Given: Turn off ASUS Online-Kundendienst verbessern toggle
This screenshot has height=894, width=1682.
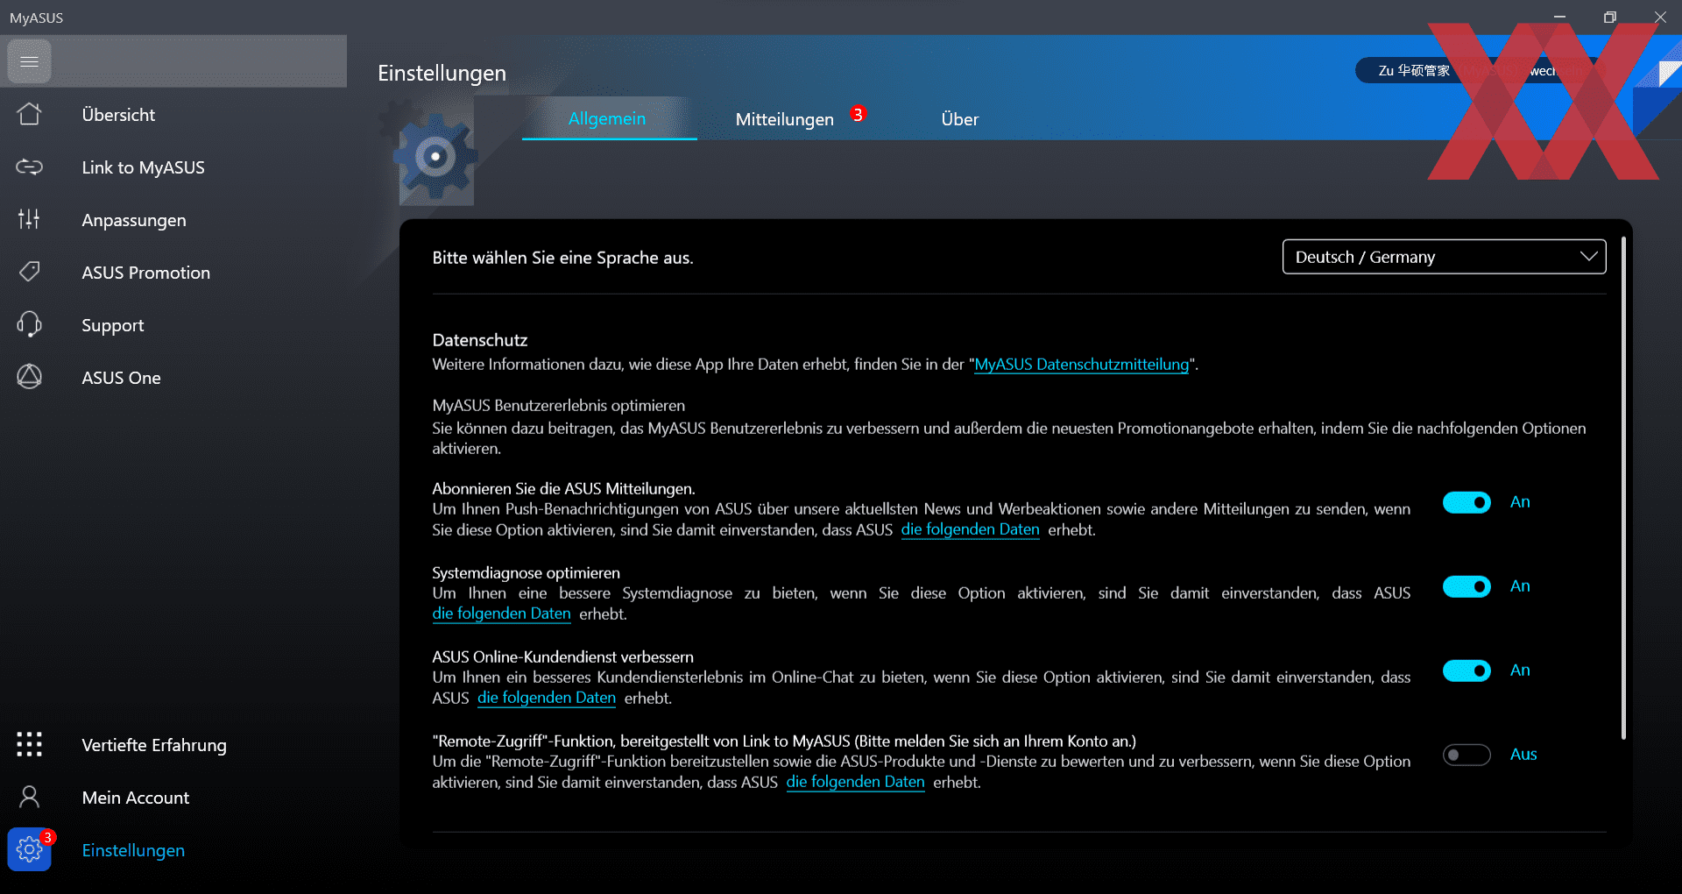Looking at the screenshot, I should coord(1466,670).
